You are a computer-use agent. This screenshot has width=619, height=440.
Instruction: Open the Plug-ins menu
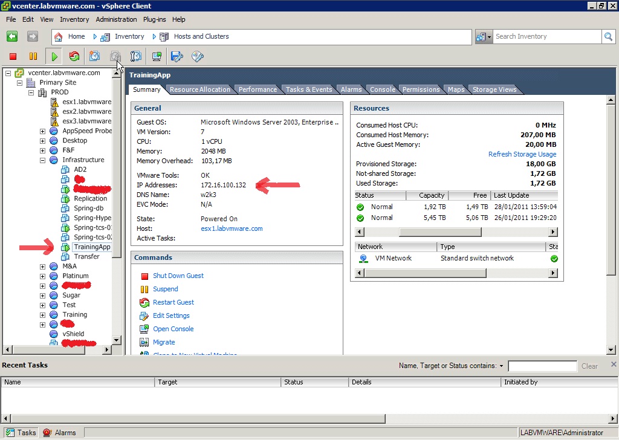click(x=154, y=19)
